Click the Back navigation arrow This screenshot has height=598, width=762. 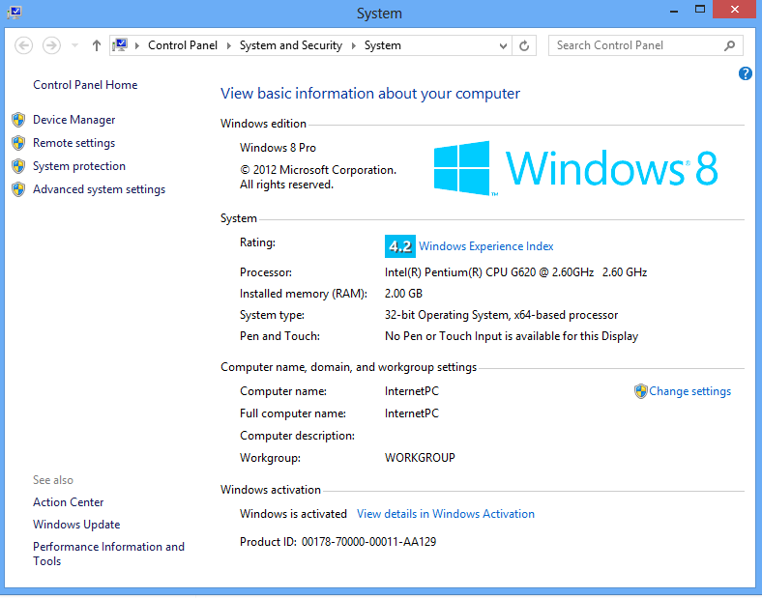pyautogui.click(x=23, y=45)
